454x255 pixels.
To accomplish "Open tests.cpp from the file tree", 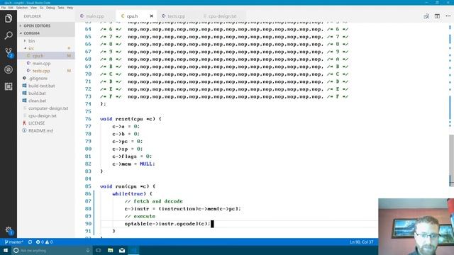I will [x=46, y=71].
